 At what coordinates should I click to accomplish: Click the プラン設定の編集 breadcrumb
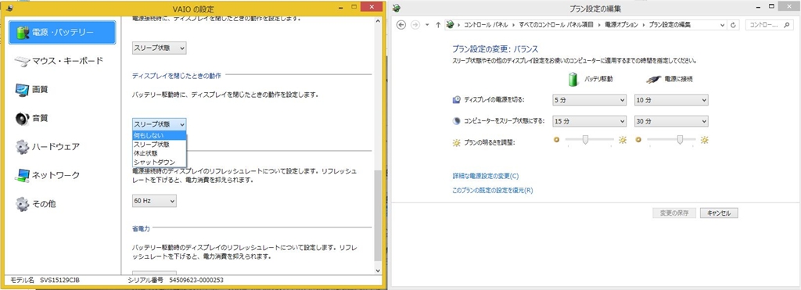pyautogui.click(x=670, y=25)
